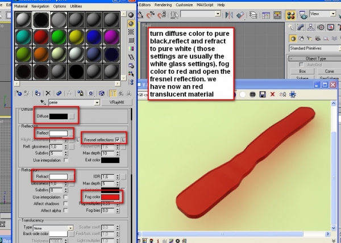
Task: Click Fog bias spinner arrows
Action: point(118,211)
